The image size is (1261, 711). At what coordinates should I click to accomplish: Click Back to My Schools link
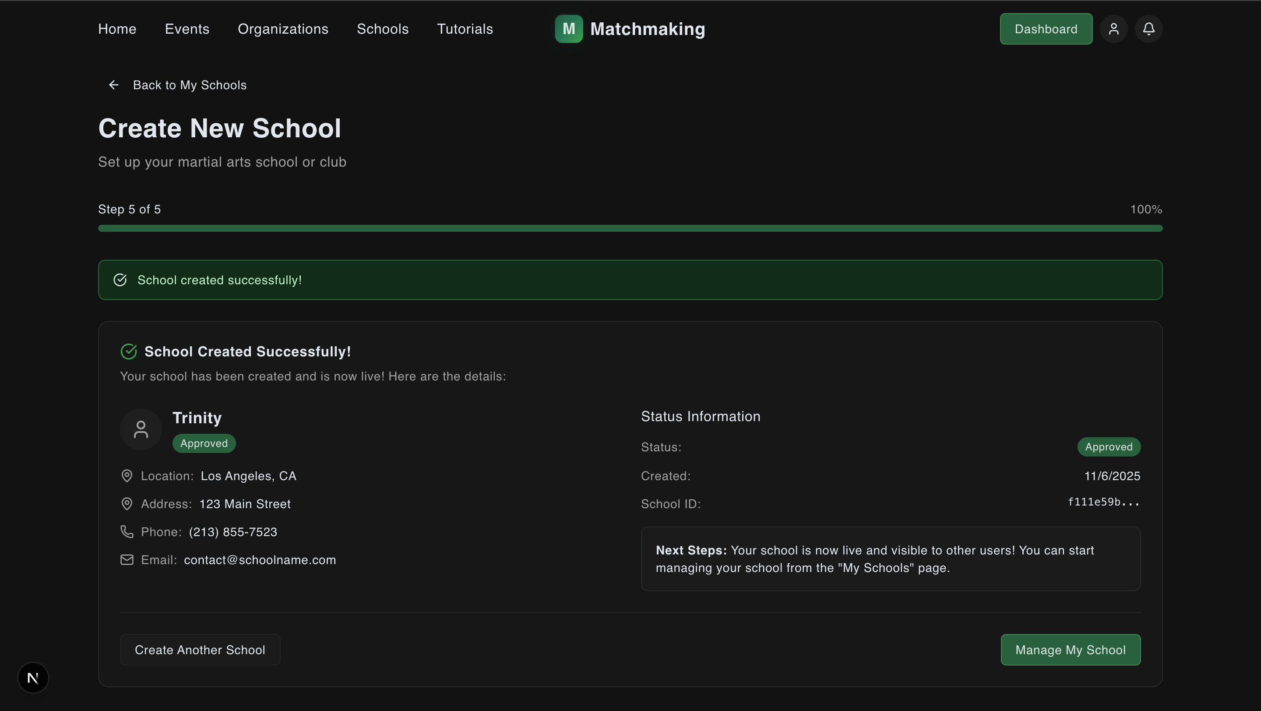coord(190,85)
